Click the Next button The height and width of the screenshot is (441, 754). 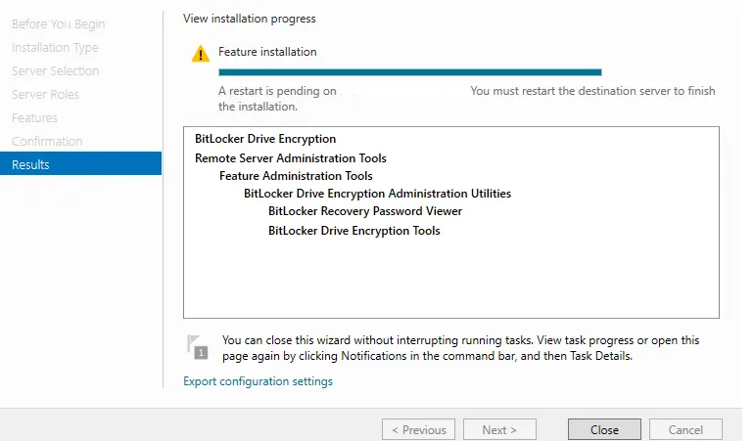499,429
